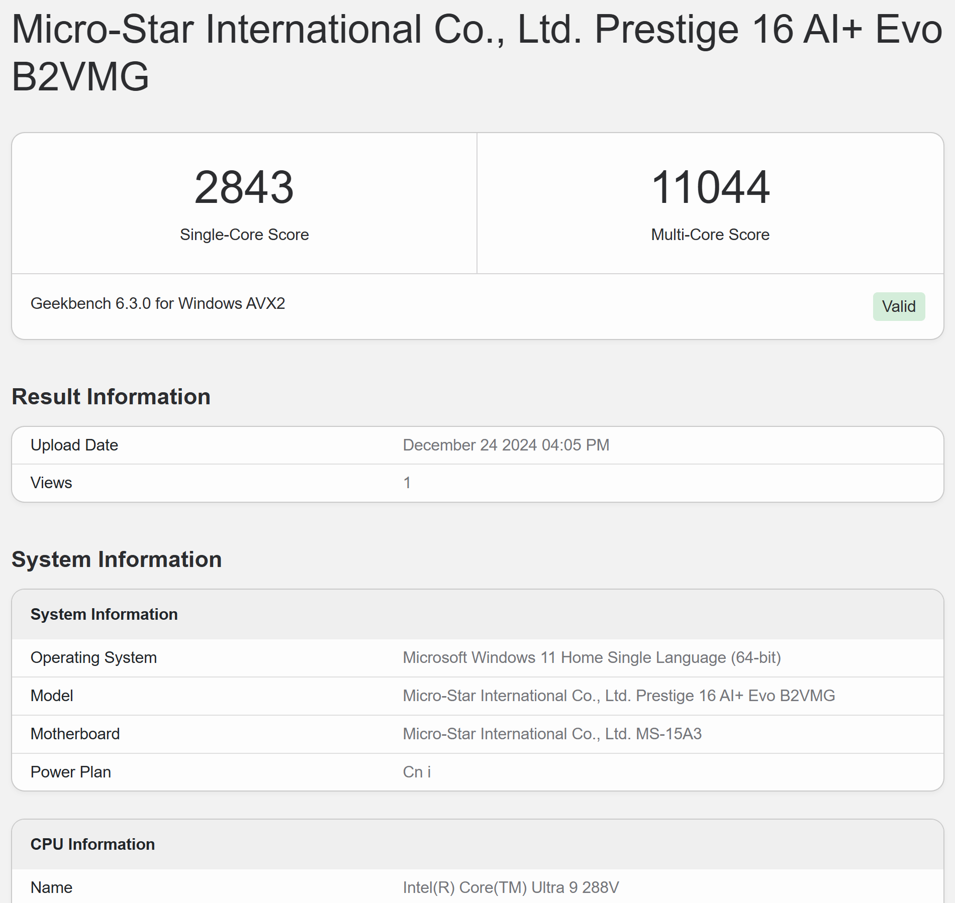Click the Motherboard row label
Image resolution: width=955 pixels, height=903 pixels.
[75, 734]
